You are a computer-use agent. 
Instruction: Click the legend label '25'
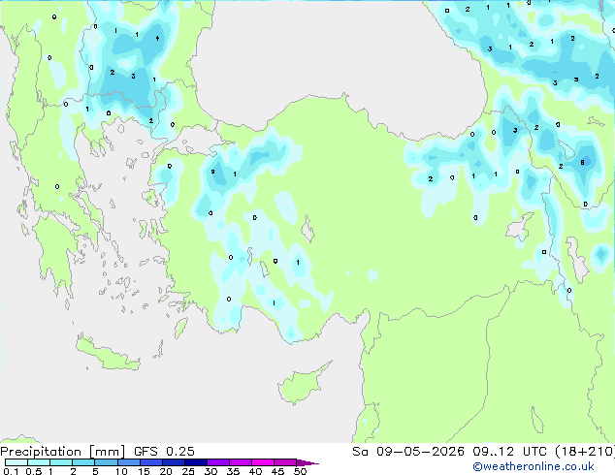click(188, 471)
